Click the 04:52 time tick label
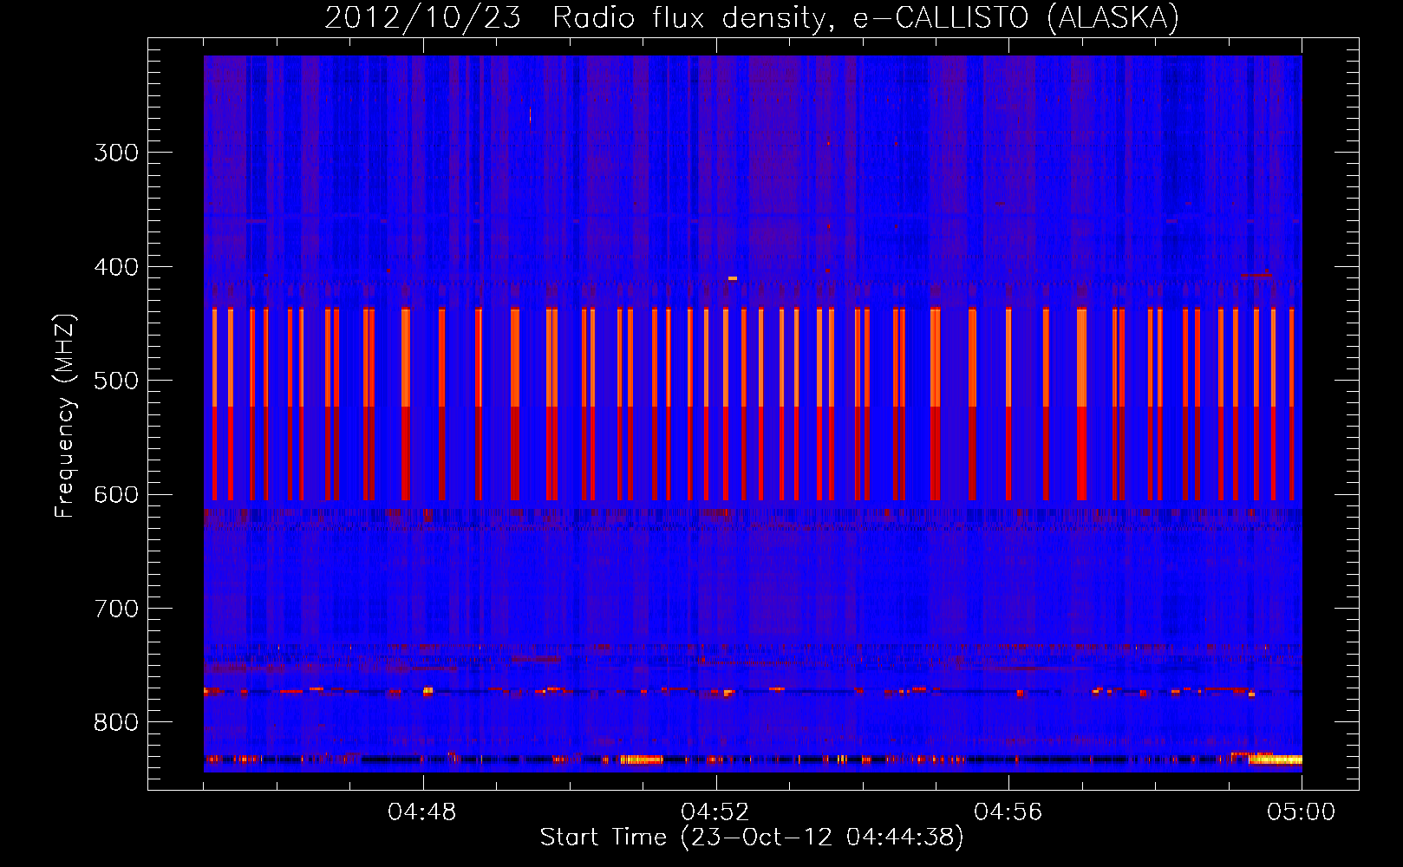The image size is (1403, 867). (x=715, y=812)
